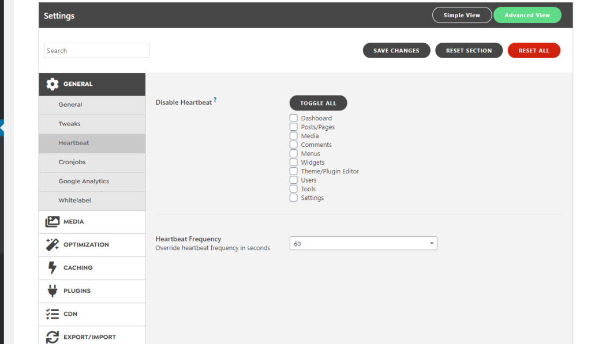
Task: Click the Reset Section button
Action: (469, 51)
